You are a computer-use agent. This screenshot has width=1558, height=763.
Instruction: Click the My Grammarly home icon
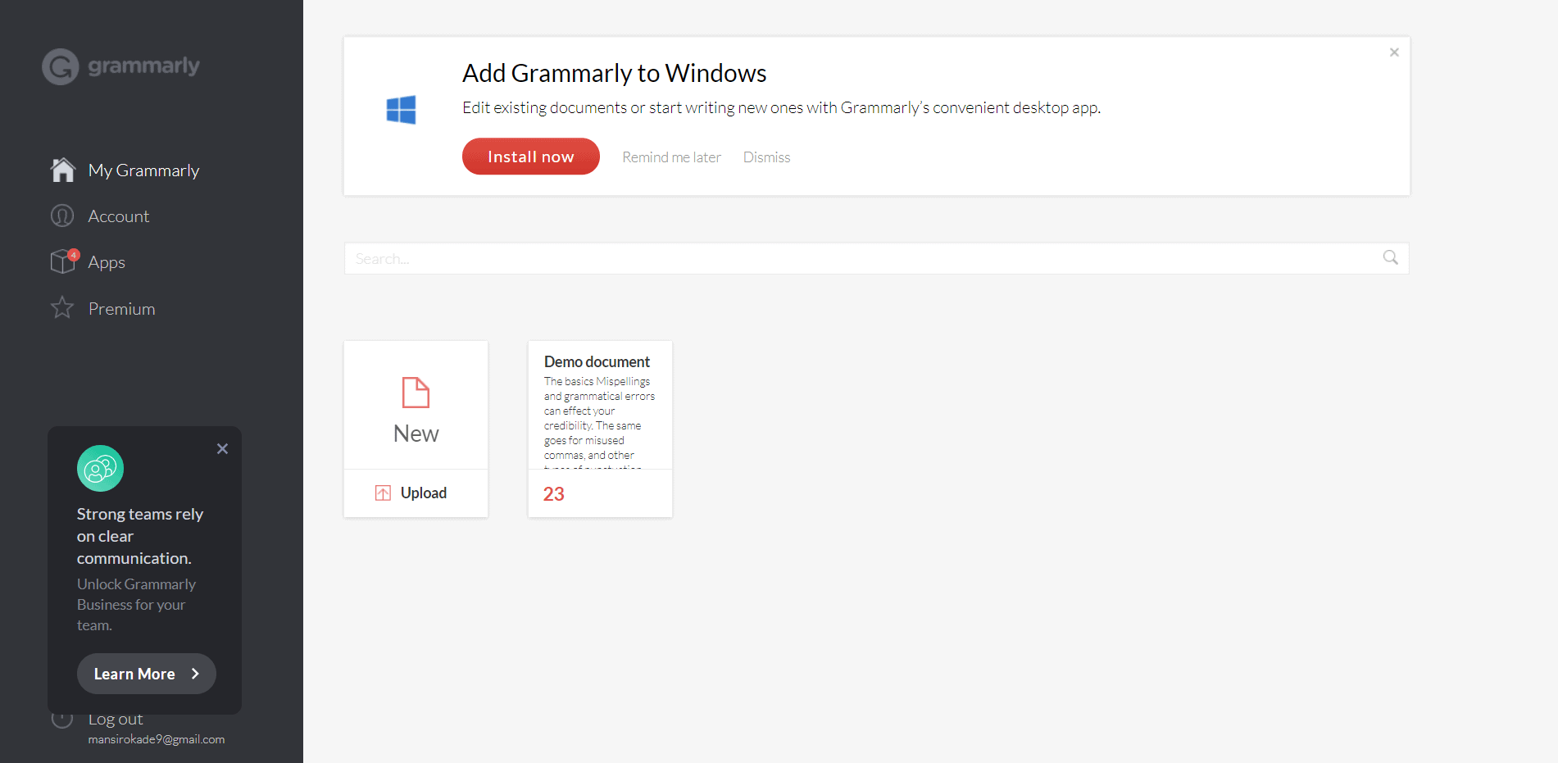point(62,170)
